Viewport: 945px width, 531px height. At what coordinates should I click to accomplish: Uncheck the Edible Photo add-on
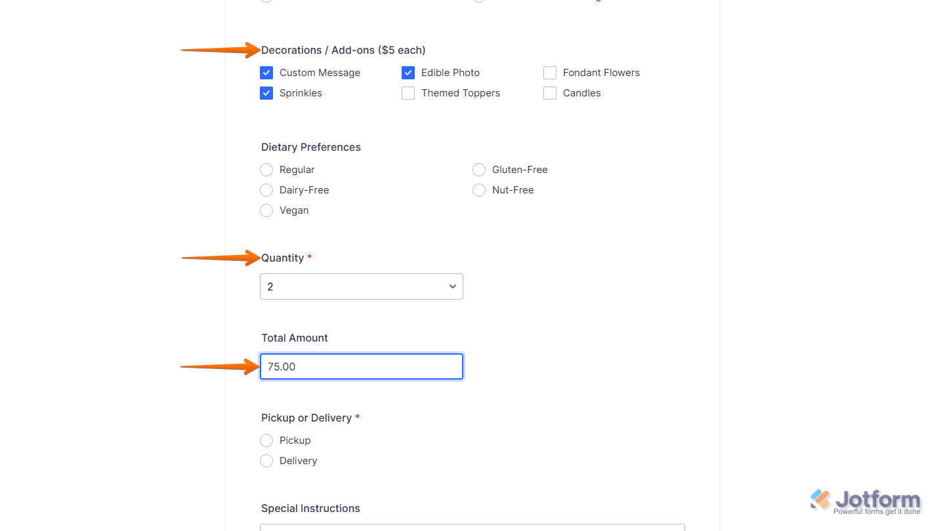tap(408, 72)
